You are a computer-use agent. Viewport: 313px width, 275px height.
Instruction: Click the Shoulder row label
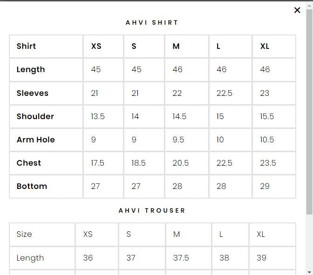pyautogui.click(x=35, y=116)
